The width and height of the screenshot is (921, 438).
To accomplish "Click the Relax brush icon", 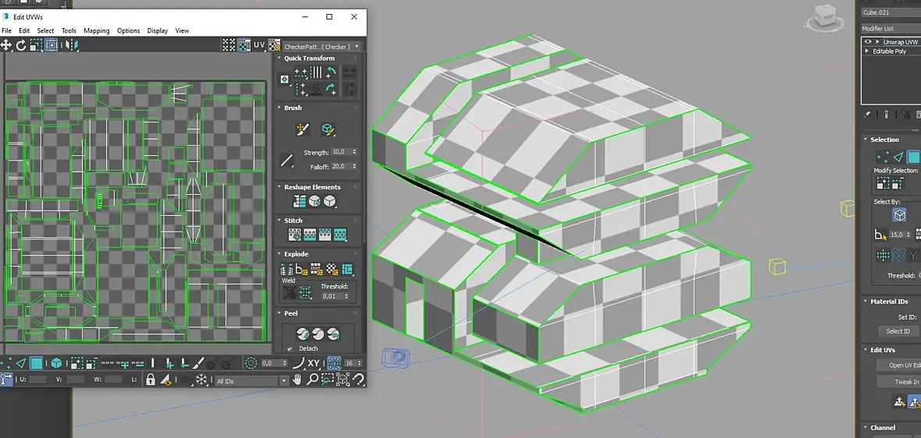I will (328, 129).
